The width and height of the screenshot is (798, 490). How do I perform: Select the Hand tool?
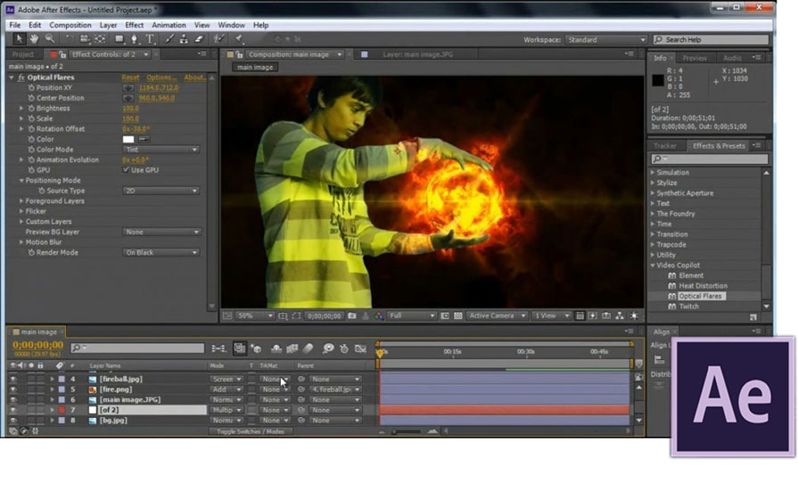click(x=34, y=38)
